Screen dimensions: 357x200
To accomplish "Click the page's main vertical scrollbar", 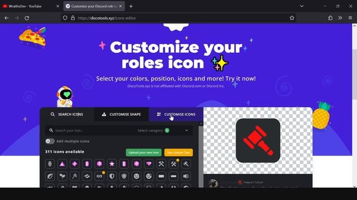I will [354, 74].
